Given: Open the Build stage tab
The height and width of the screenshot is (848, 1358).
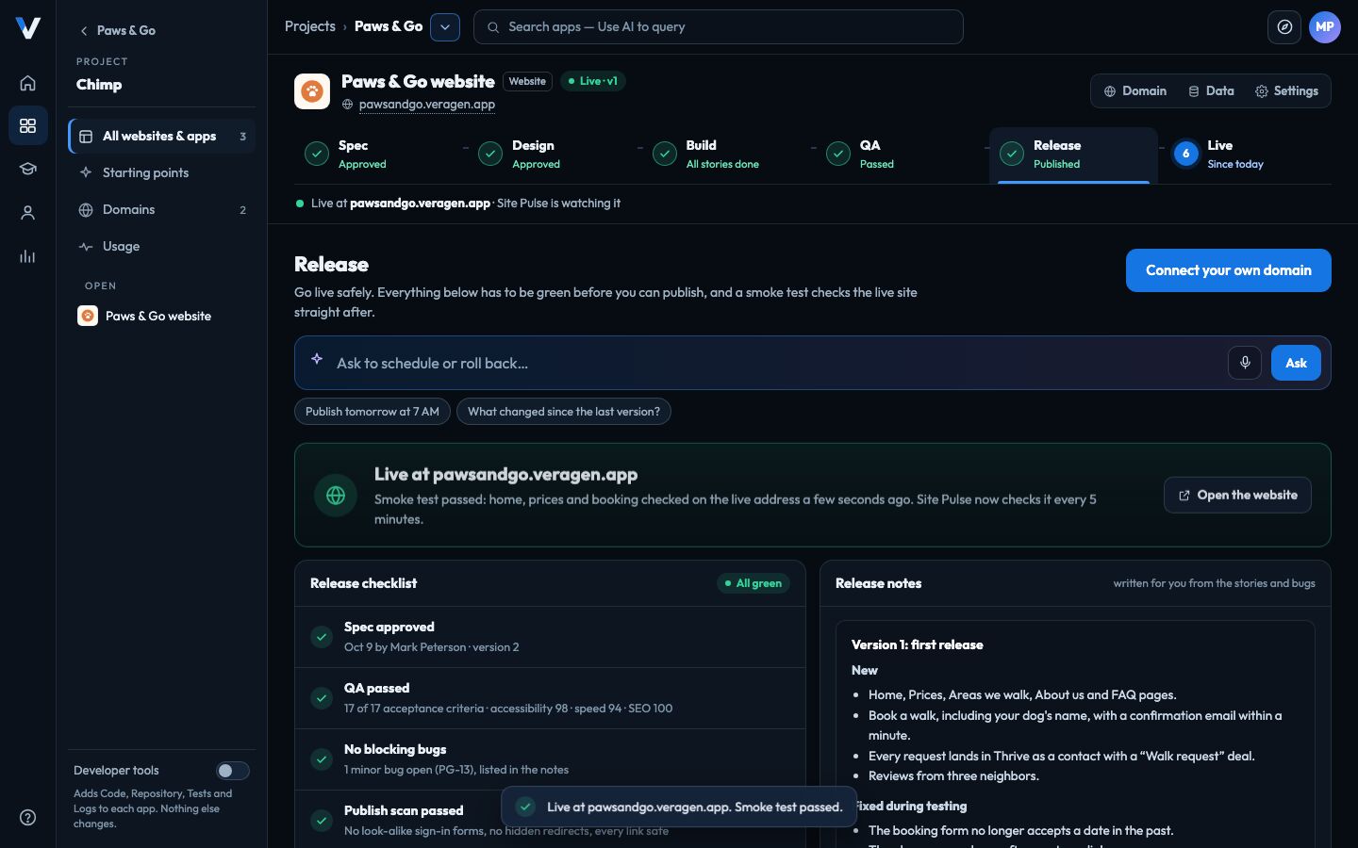Looking at the screenshot, I should [726, 155].
